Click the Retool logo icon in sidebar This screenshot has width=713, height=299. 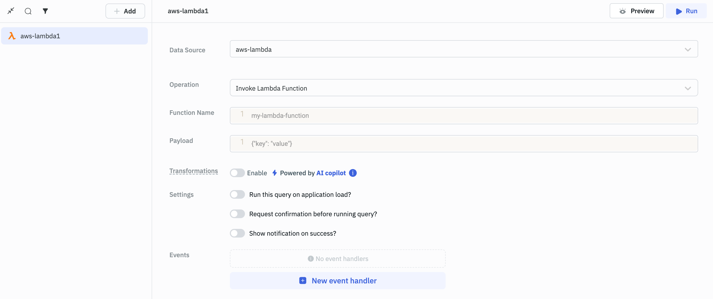12,35
